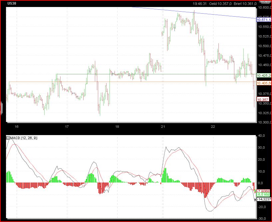The height and width of the screenshot is (222, 272).
Task: Remove the MACD indicator via its X
Action: click(x=8, y=138)
